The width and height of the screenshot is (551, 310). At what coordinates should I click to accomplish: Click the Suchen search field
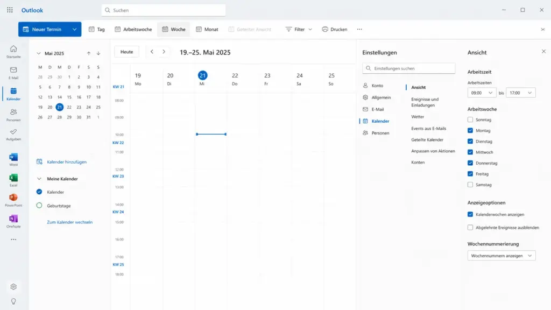click(164, 10)
